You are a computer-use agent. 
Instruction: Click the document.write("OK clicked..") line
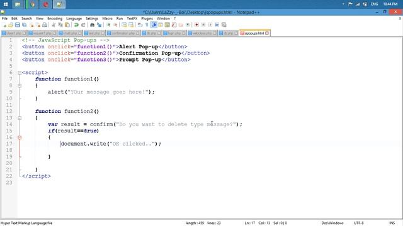pos(111,144)
